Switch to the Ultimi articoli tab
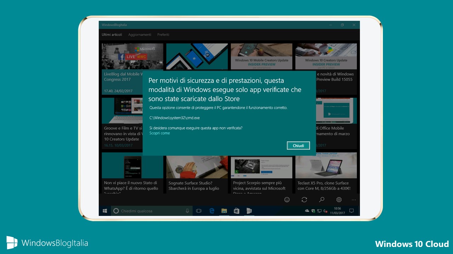The image size is (453, 254). (112, 35)
